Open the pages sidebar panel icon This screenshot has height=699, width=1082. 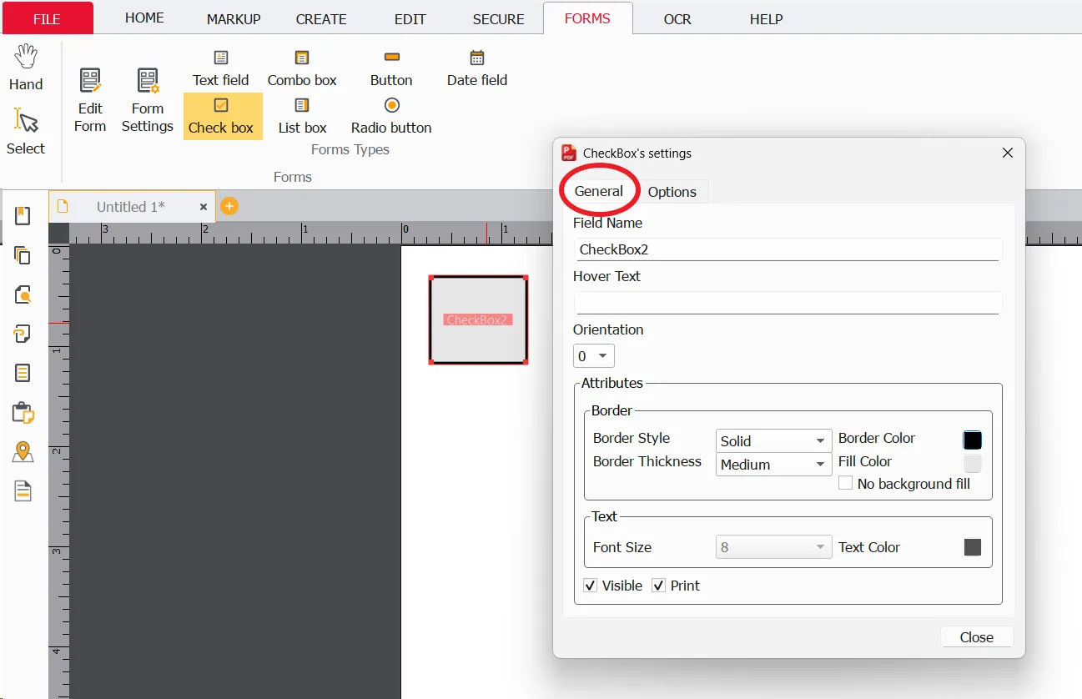[23, 255]
